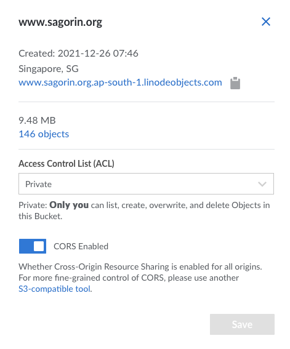The width and height of the screenshot is (290, 349).
Task: Select the Private value in ACL field
Action: tap(39, 184)
